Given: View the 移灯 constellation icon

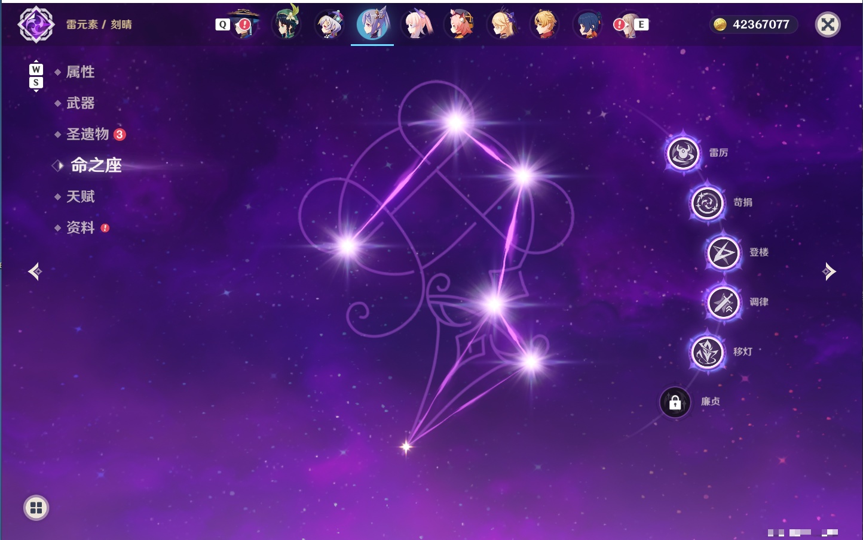Looking at the screenshot, I should (x=707, y=352).
